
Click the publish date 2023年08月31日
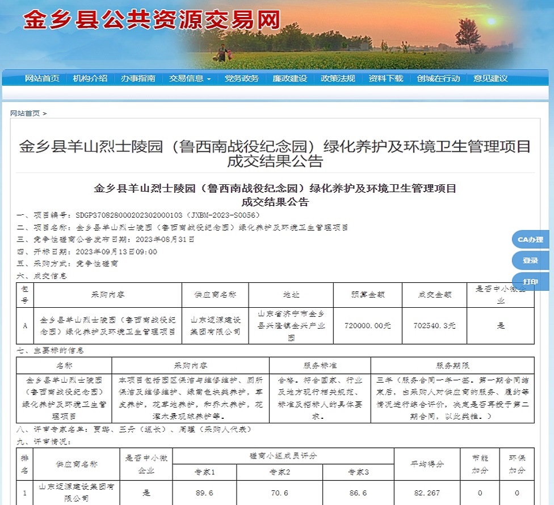coord(165,240)
